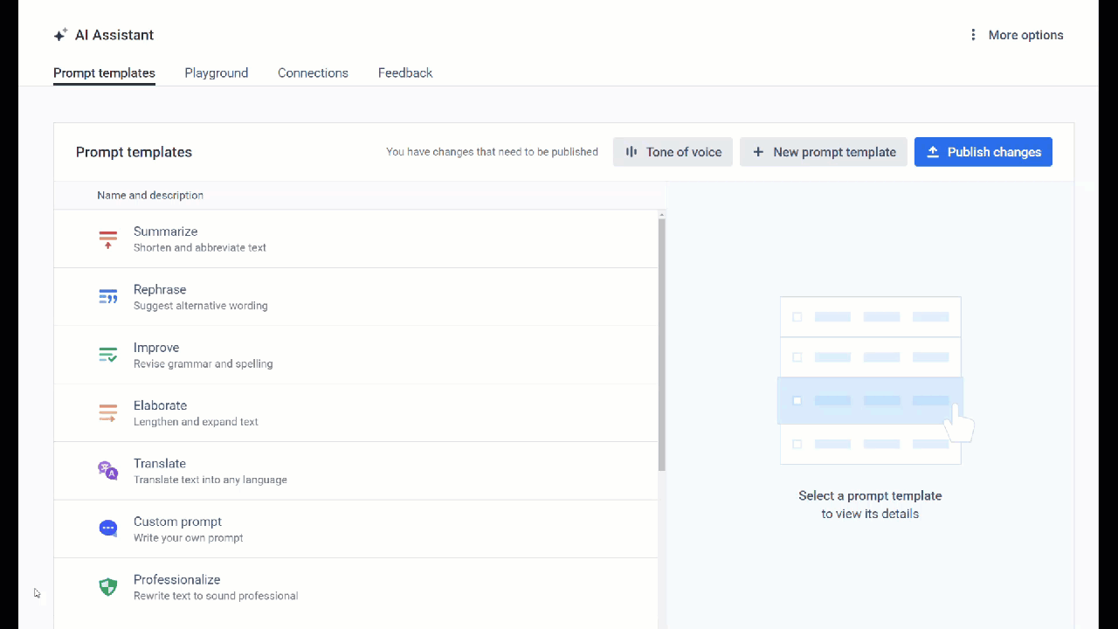Click the Custom prompt chat bubble icon

click(108, 529)
